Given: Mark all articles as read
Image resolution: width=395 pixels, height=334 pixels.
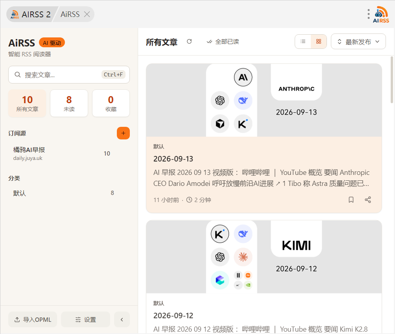Looking at the screenshot, I should tap(223, 42).
